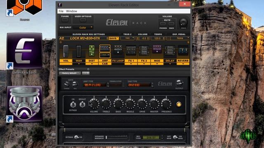This screenshot has height=148, width=264.
Task: Mute the Main output
Action: [172, 24]
